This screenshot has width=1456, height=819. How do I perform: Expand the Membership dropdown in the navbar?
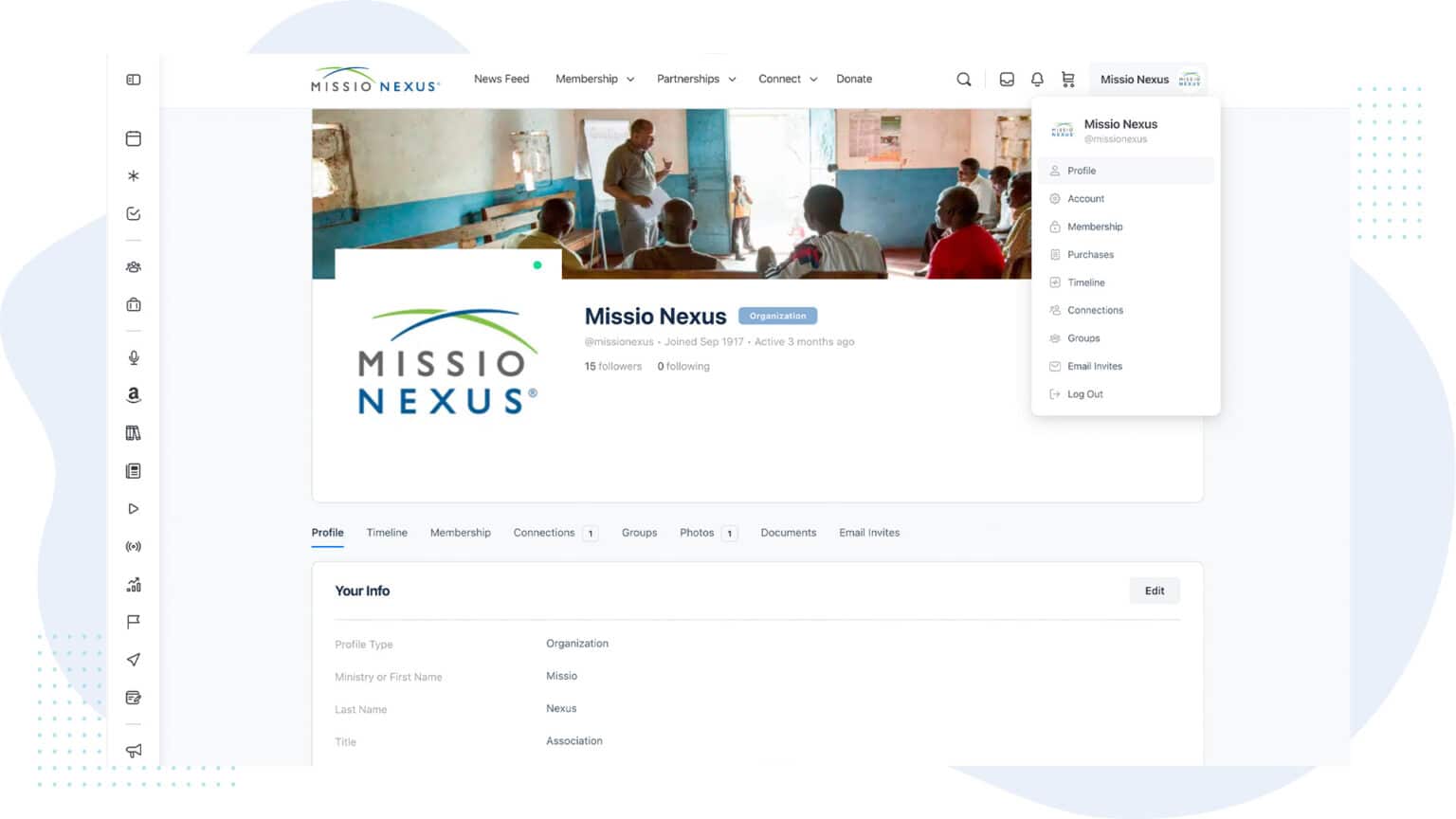click(594, 79)
